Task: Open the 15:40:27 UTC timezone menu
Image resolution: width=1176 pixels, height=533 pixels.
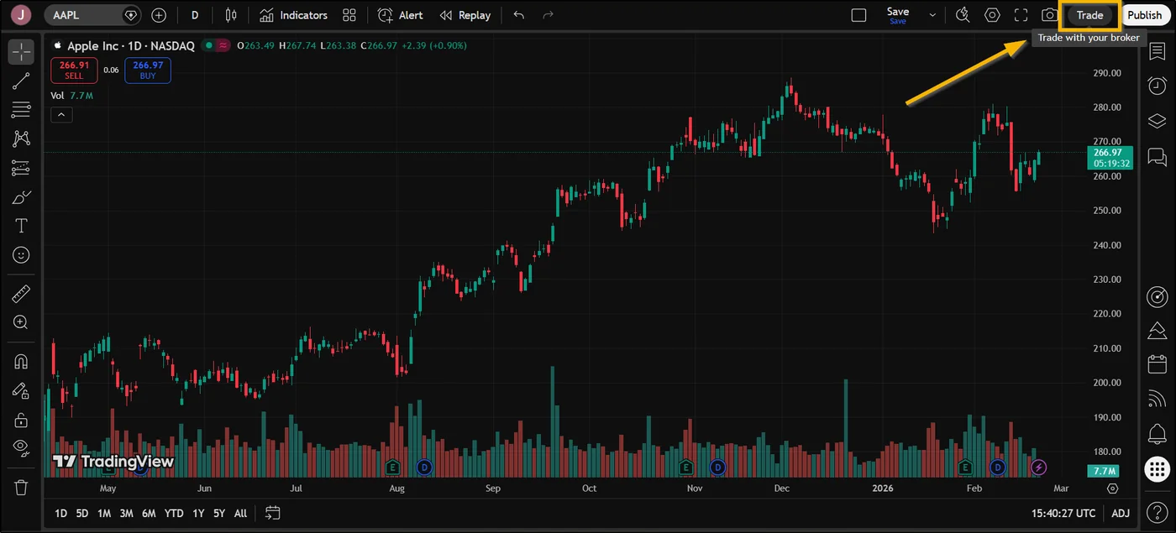Action: 1063,513
